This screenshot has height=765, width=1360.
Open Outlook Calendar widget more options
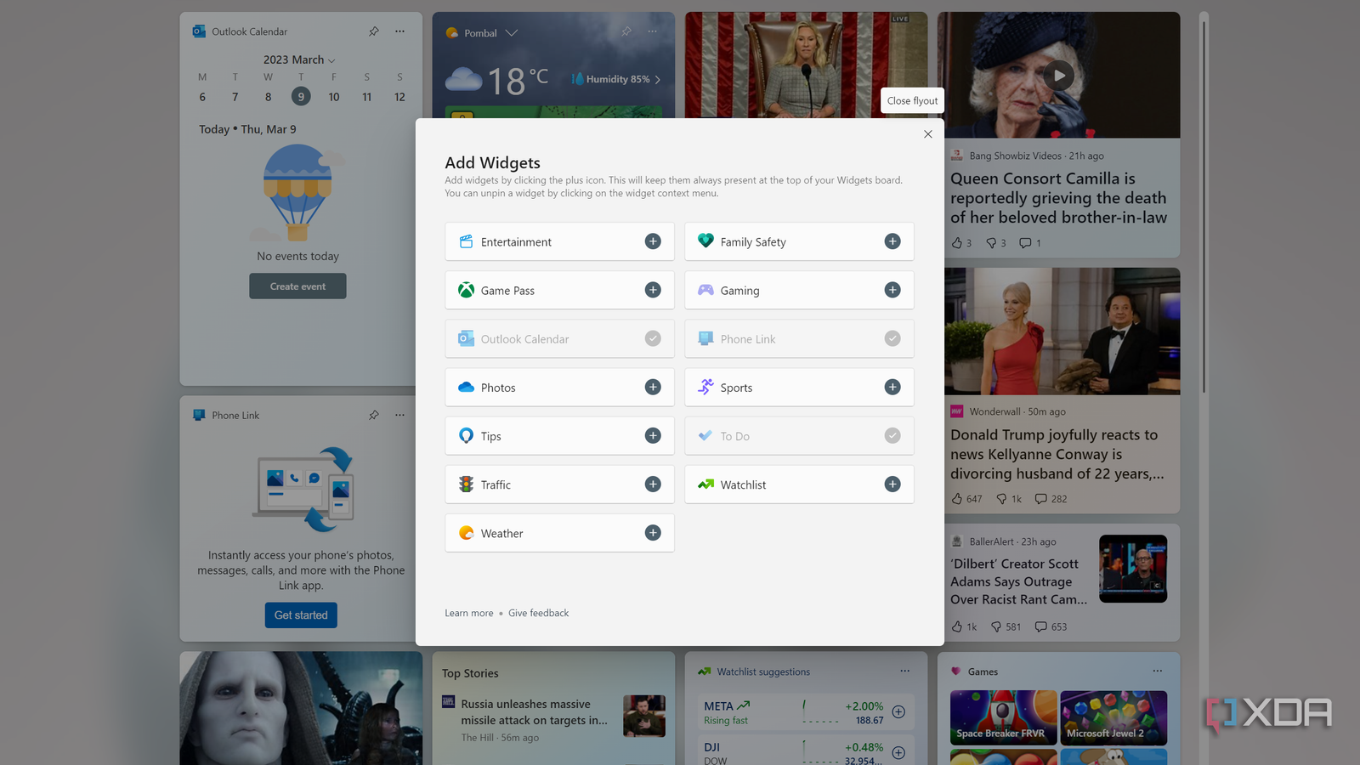pos(399,31)
